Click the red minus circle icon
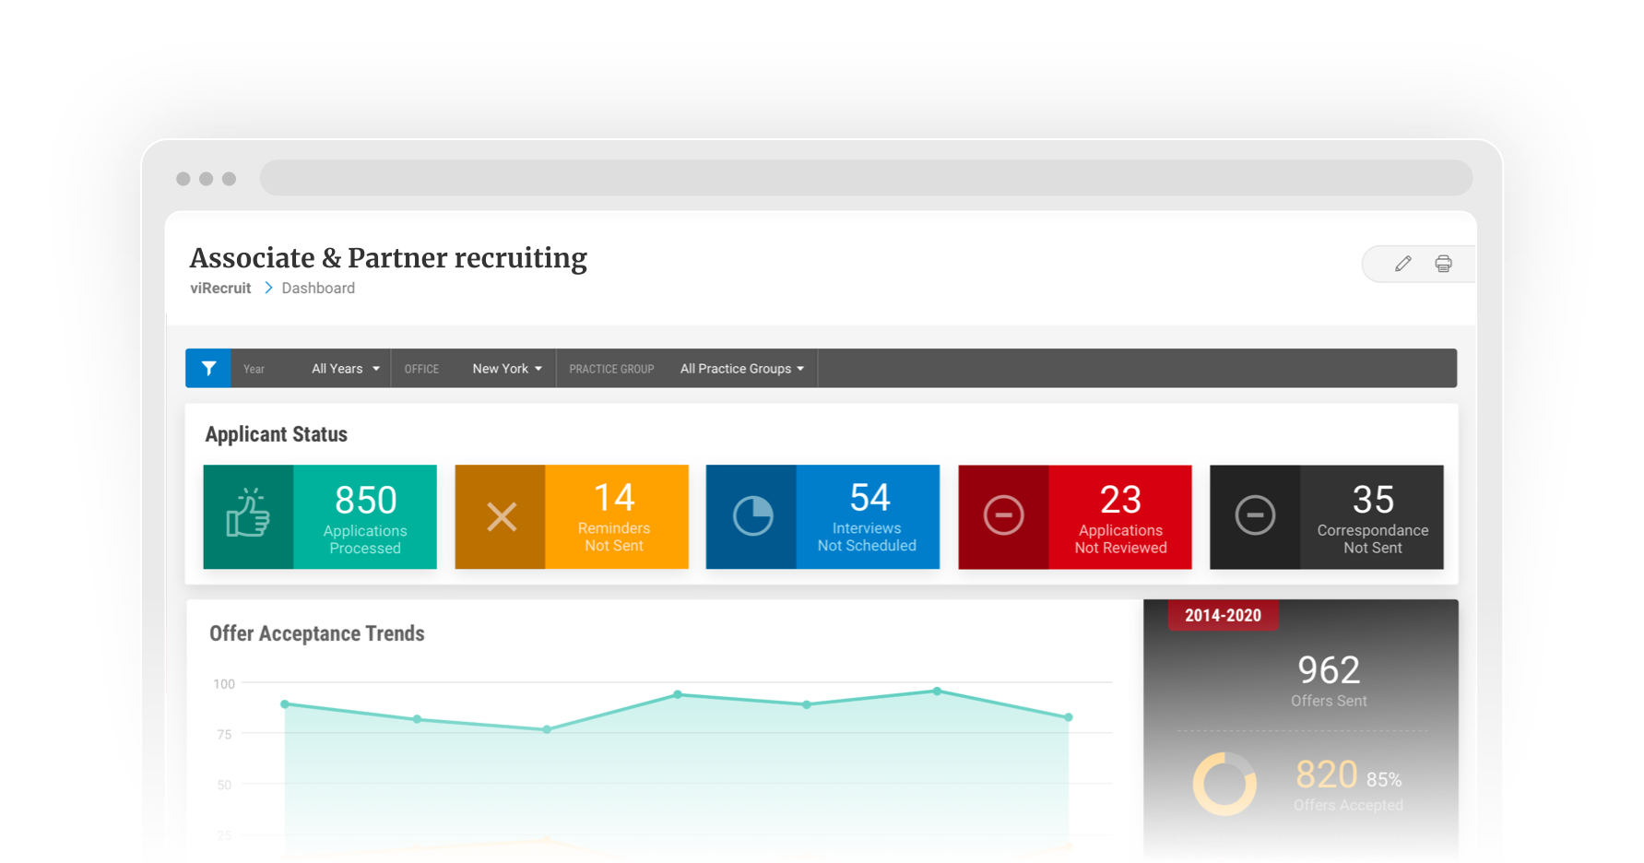Image resolution: width=1644 pixels, height=863 pixels. tap(1003, 515)
